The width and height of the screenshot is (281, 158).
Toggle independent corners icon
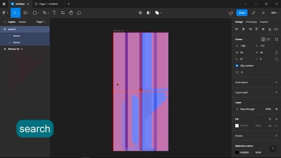[277, 59]
